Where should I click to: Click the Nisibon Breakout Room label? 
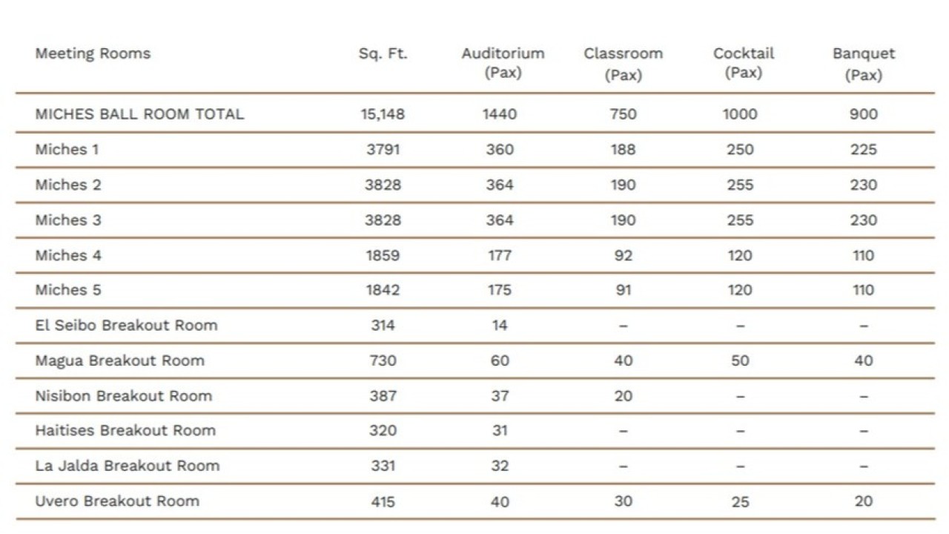[x=123, y=395]
